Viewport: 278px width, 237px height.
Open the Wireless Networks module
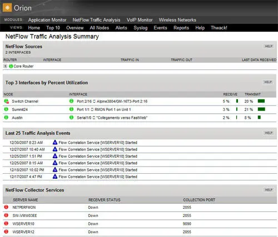[x=177, y=20]
